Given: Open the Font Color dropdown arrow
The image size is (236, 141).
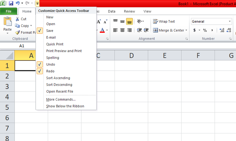Looking at the screenshot, I should pyautogui.click(x=107, y=30).
